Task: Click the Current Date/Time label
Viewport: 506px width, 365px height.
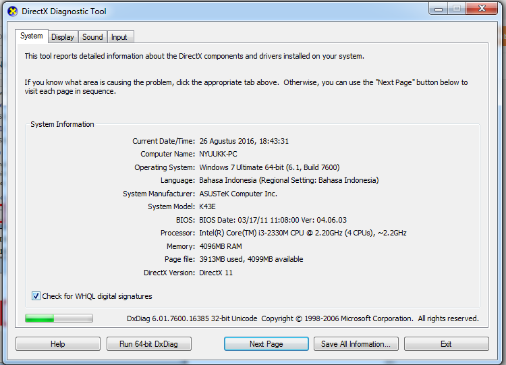Action: pos(164,141)
